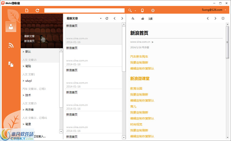Screen dimensions: 231x141
Task: Click in the top search input field
Action: [x=84, y=10]
